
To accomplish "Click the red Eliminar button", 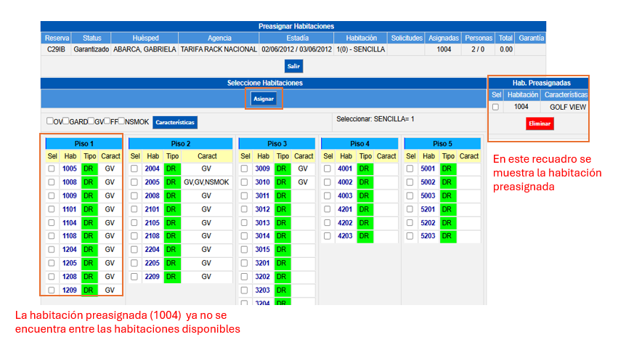I will click(540, 123).
